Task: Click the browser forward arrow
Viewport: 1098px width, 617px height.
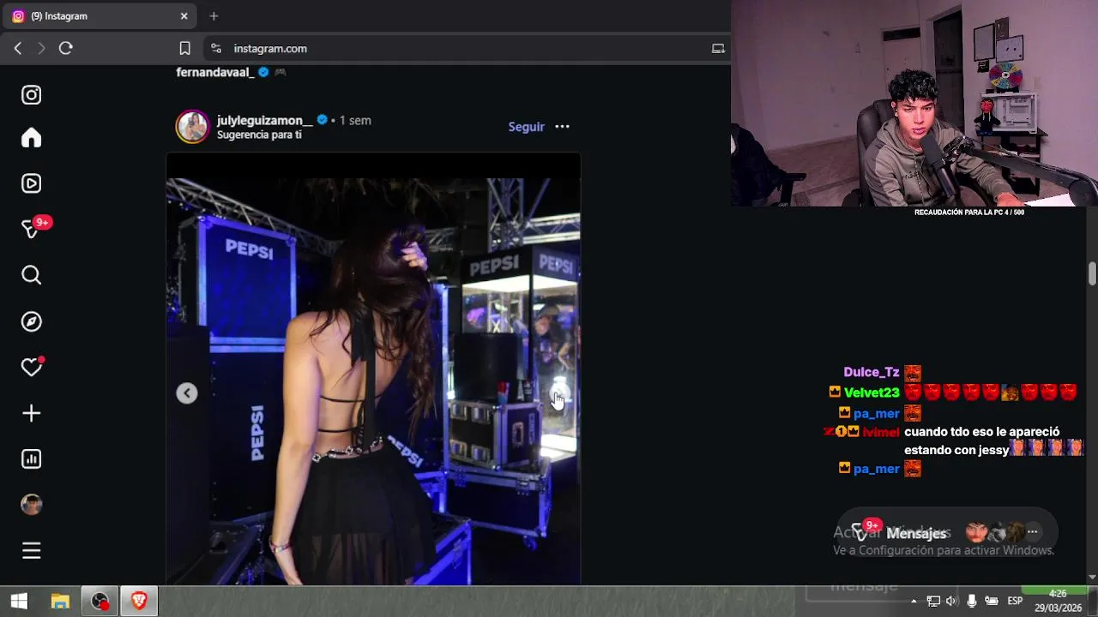Action: pyautogui.click(x=41, y=49)
